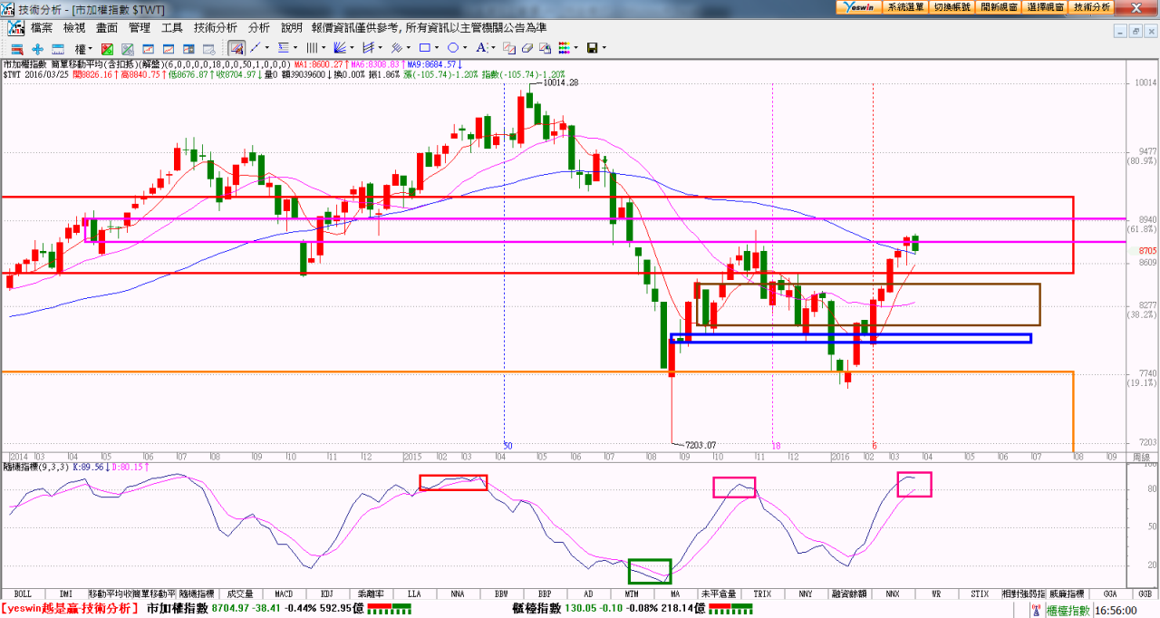
Task: Open the 權 dropdown in toolbar
Action: coord(83,48)
